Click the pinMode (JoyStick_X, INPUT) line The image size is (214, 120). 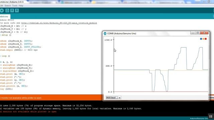[16, 41]
